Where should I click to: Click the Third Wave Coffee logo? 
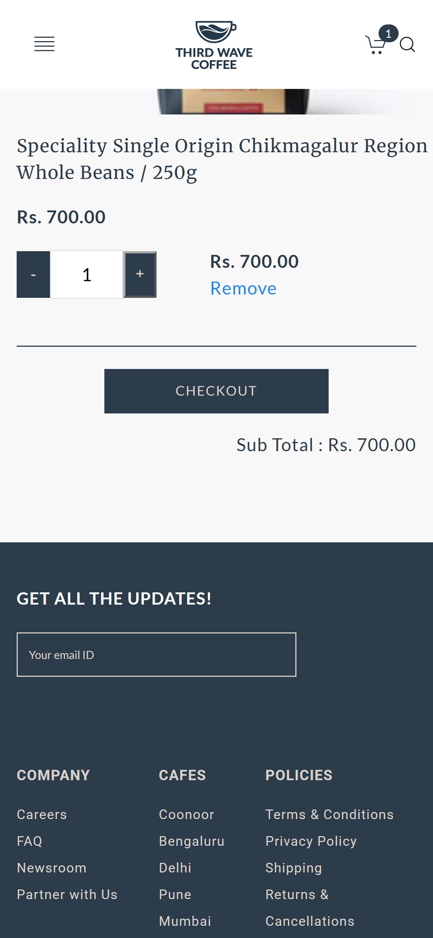[214, 45]
